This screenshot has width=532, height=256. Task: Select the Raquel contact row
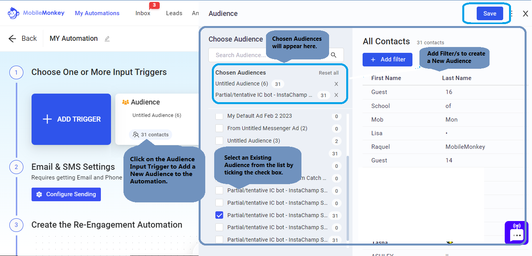pos(443,147)
